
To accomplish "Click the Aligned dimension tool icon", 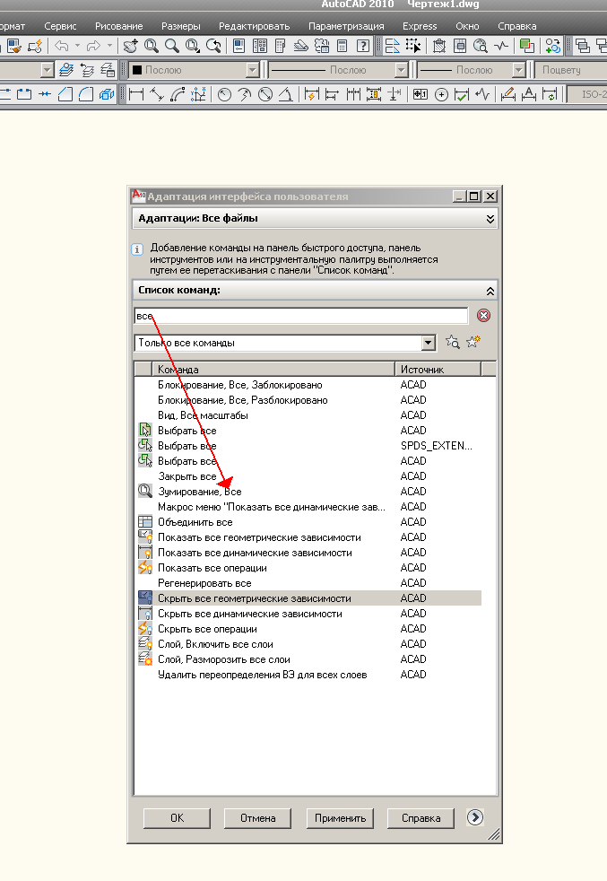I will click(157, 94).
